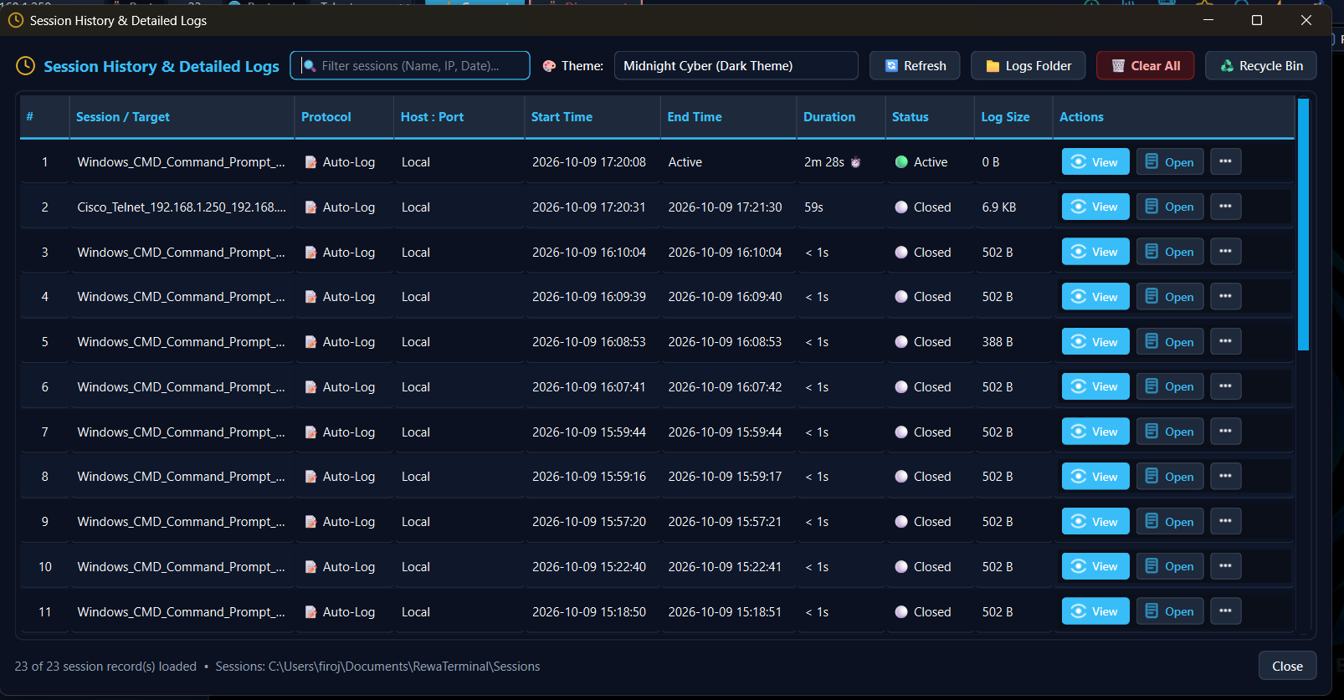View log of session 4

pos(1095,297)
